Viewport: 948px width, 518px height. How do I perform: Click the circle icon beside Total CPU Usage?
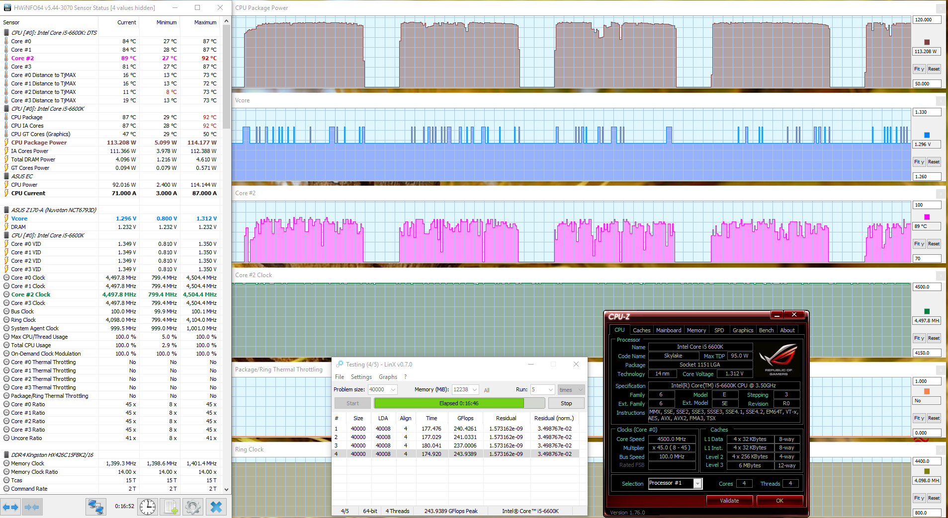(6, 345)
